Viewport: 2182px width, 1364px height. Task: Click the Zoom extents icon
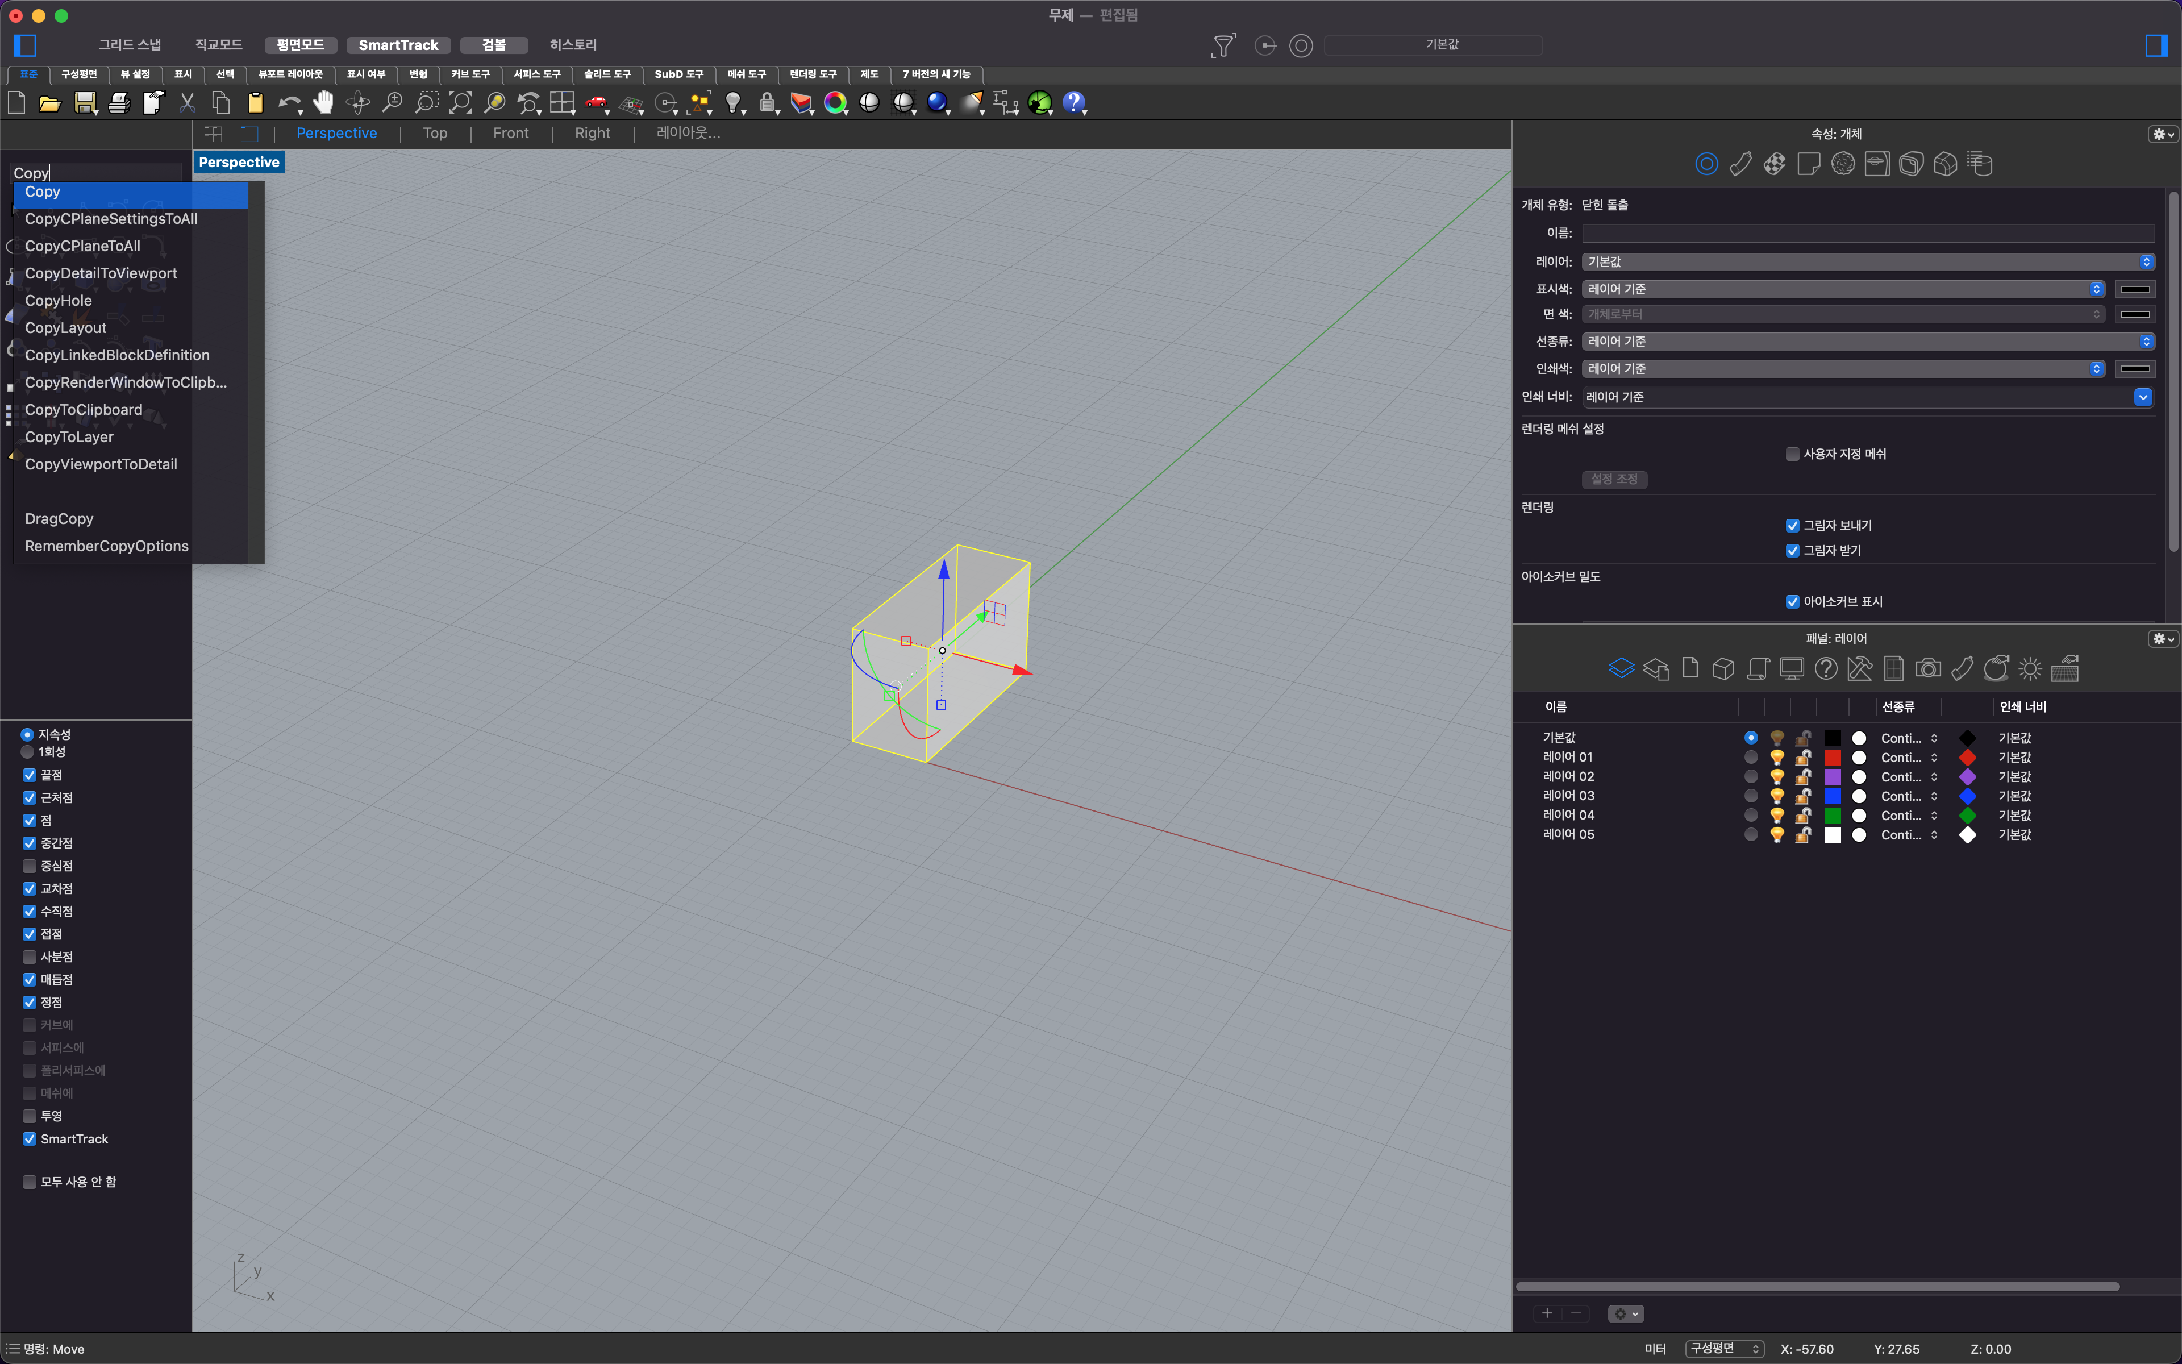(x=460, y=103)
